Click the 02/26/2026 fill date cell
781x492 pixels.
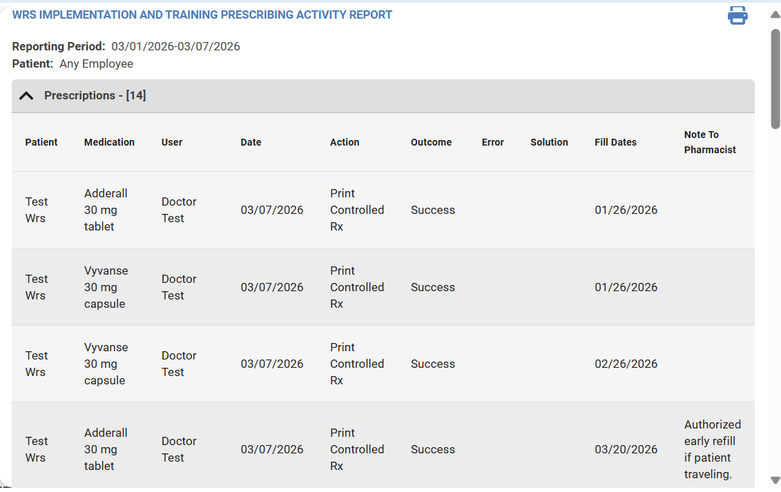(626, 364)
